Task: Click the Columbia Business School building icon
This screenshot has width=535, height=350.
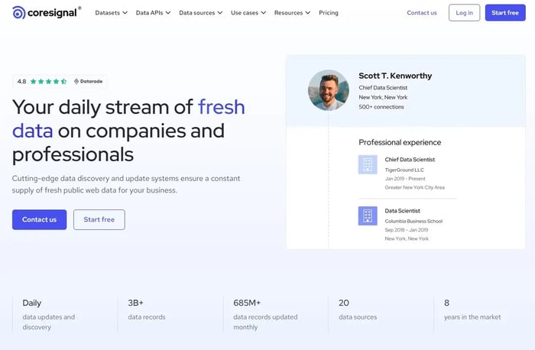Action: coord(368,216)
